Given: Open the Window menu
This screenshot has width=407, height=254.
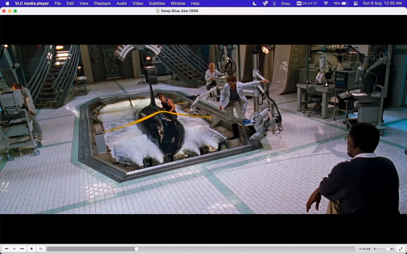Looking at the screenshot, I should click(178, 3).
